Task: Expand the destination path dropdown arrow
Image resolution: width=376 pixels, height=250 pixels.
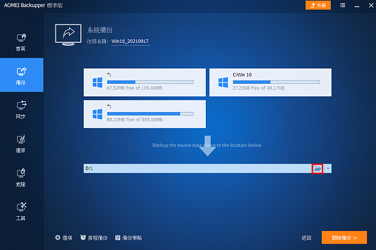Action: (x=328, y=168)
